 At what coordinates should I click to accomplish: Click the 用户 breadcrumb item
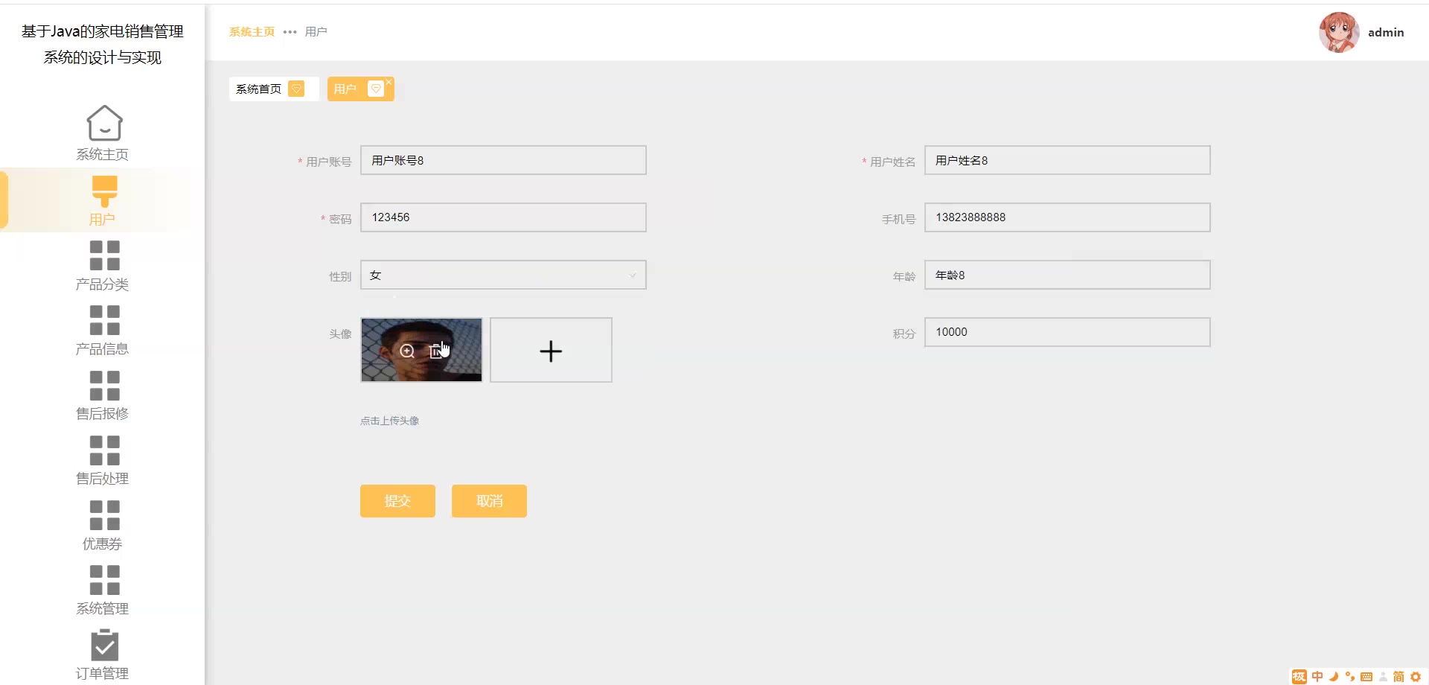316,32
